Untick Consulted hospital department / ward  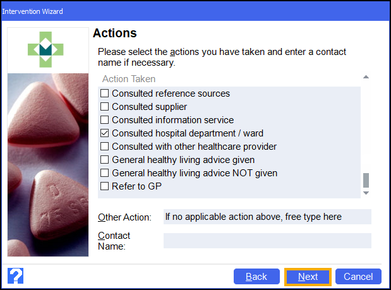105,133
